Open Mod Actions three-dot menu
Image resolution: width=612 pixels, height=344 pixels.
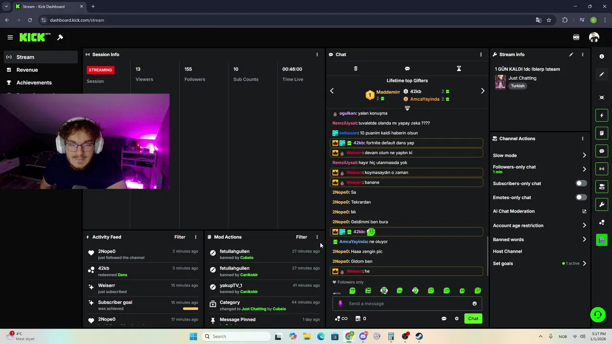tap(317, 237)
